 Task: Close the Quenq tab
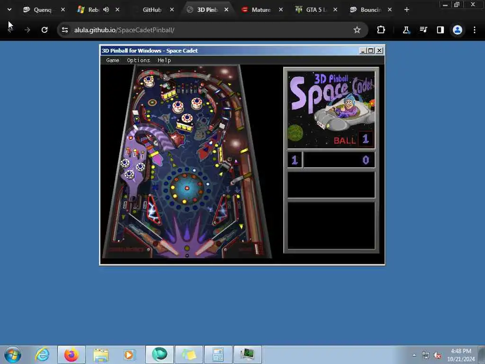63,9
